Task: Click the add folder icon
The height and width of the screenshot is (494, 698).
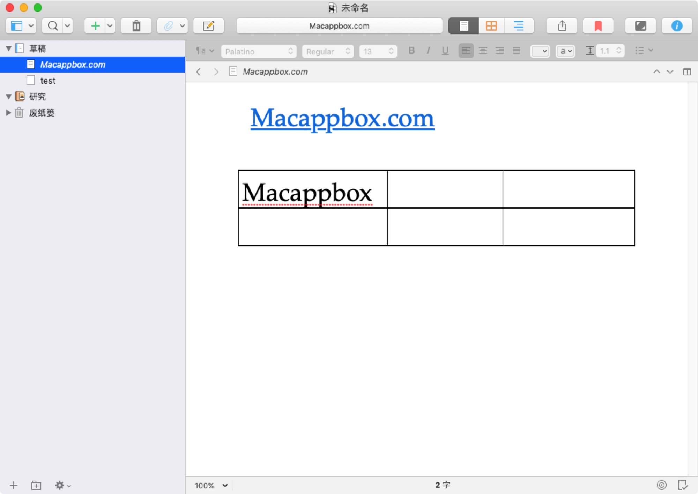Action: click(x=36, y=485)
